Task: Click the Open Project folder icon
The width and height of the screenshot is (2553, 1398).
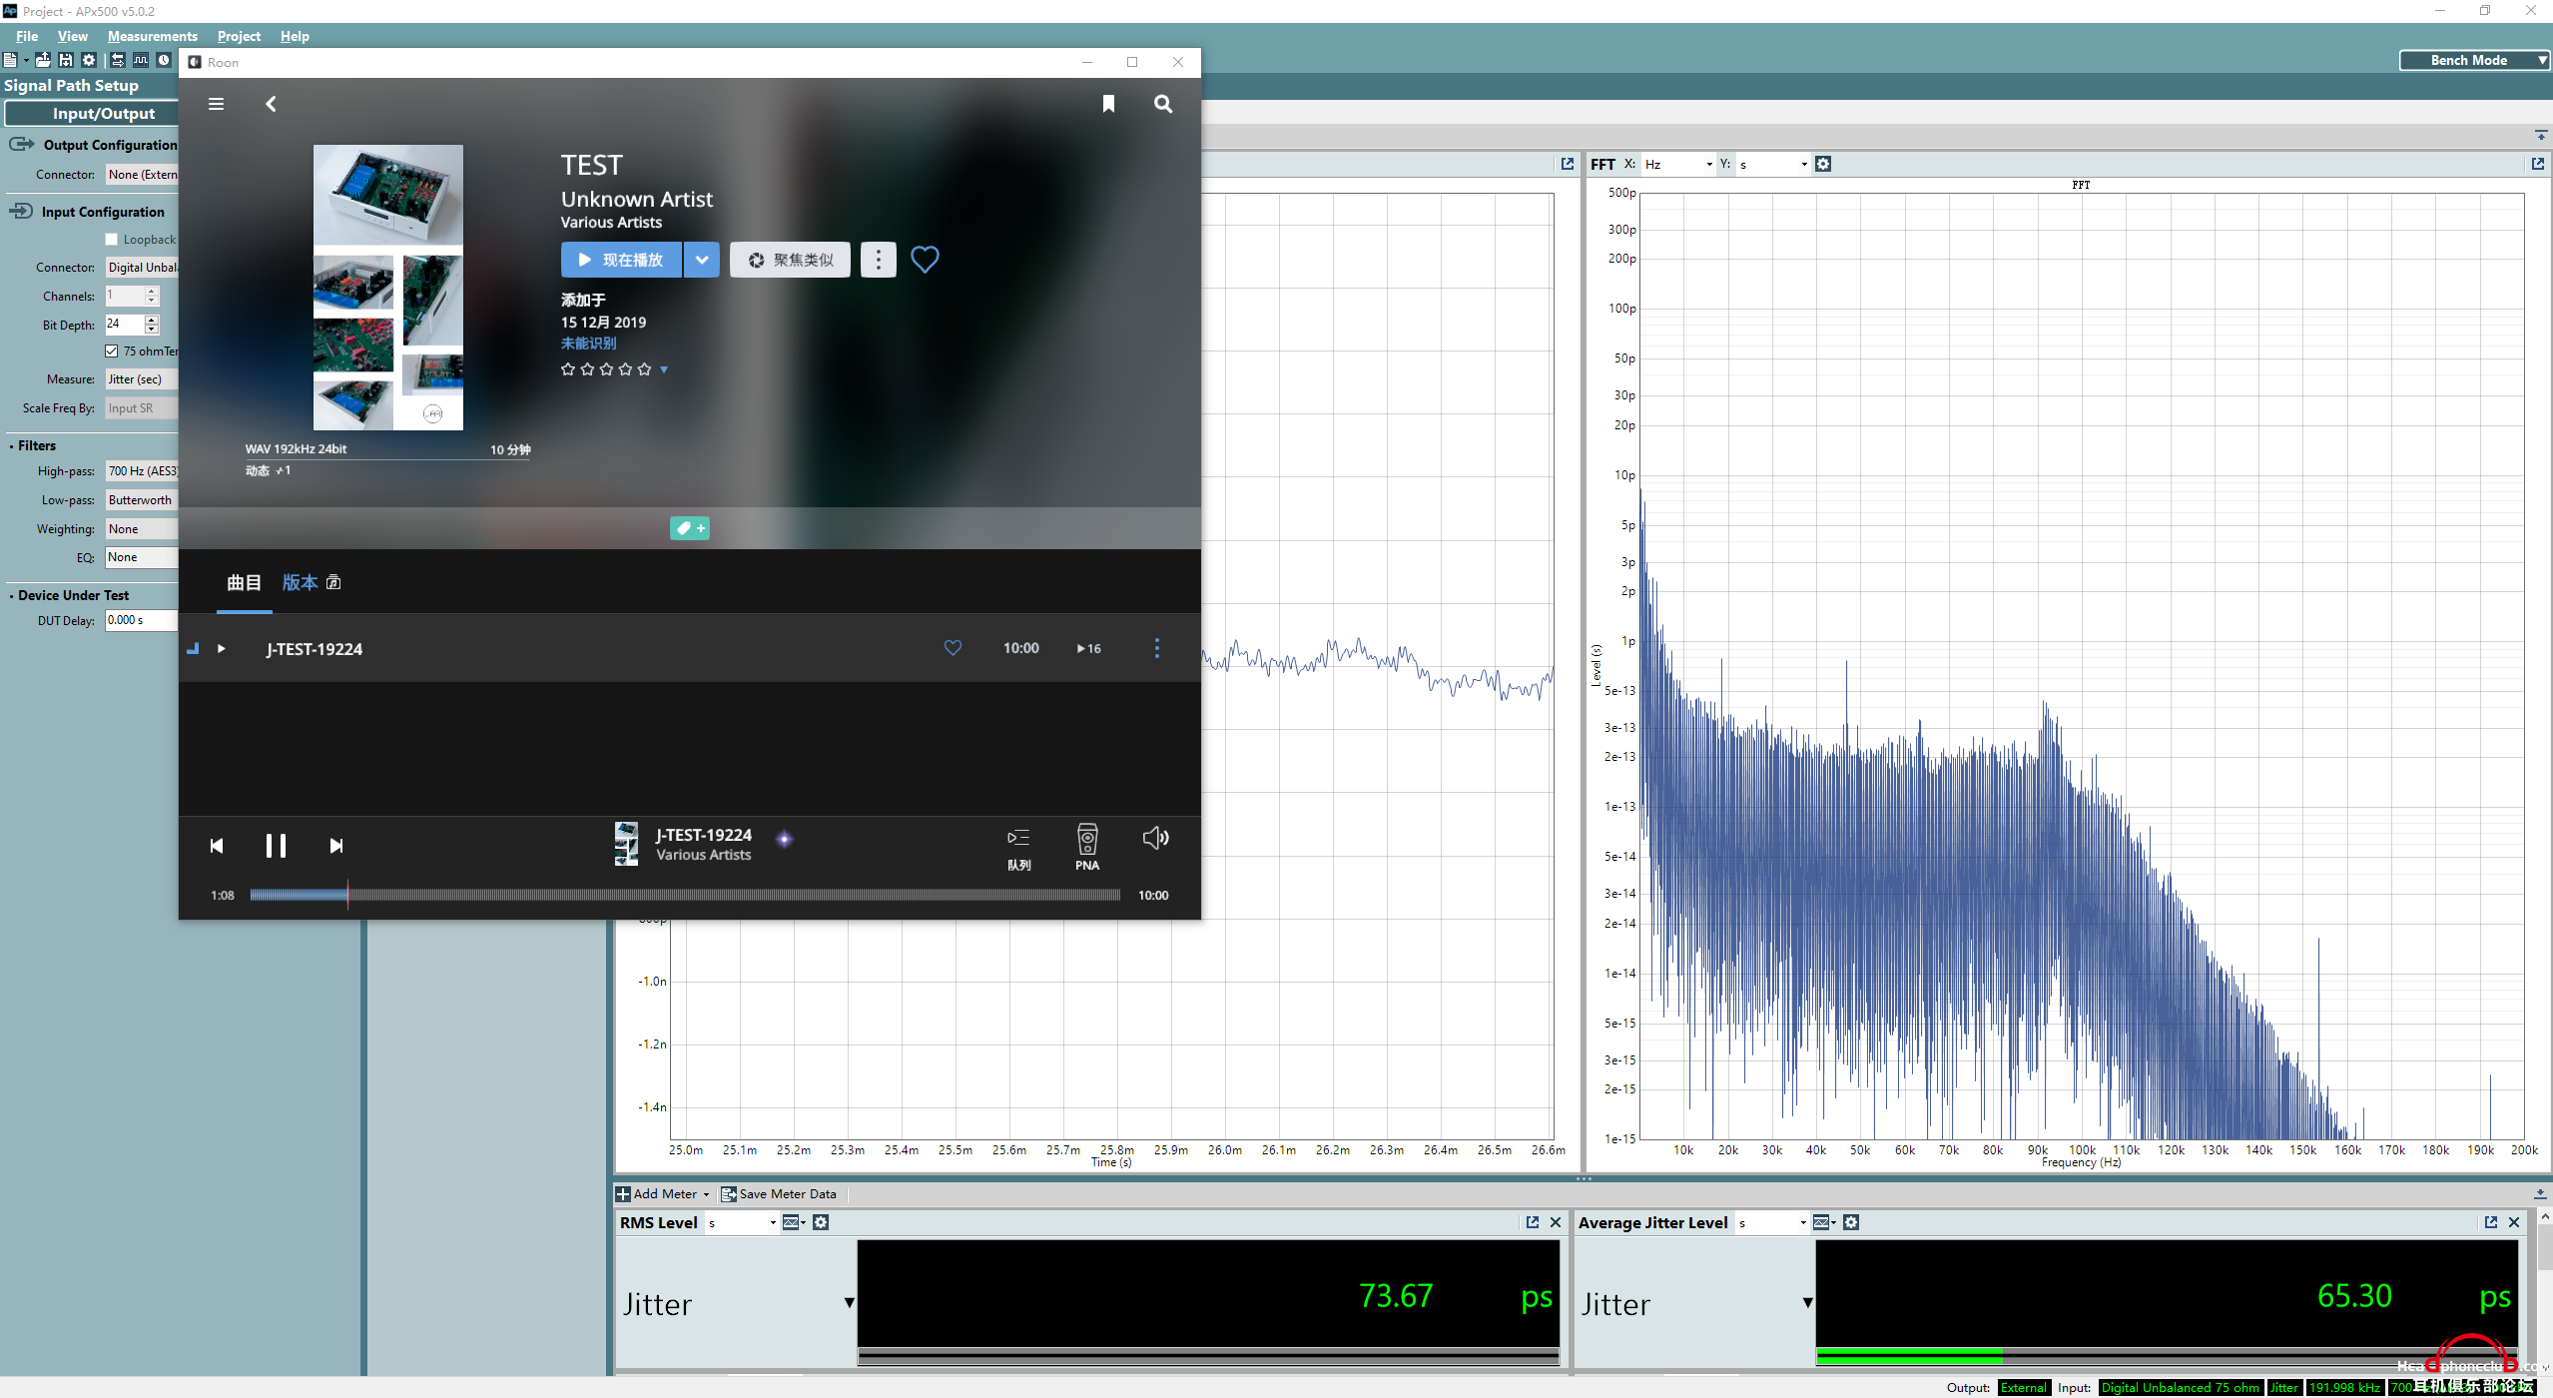Action: tap(43, 60)
